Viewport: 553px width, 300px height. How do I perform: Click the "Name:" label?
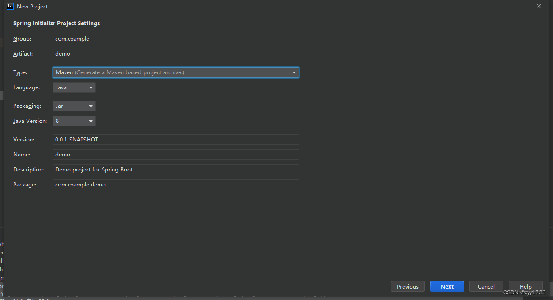pyautogui.click(x=22, y=155)
